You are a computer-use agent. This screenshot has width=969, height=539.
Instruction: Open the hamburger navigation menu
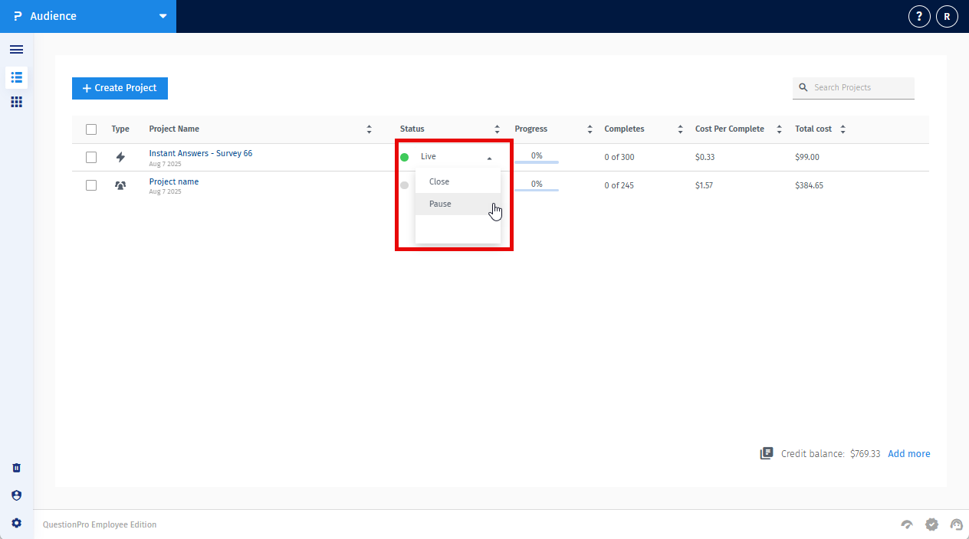(x=16, y=50)
